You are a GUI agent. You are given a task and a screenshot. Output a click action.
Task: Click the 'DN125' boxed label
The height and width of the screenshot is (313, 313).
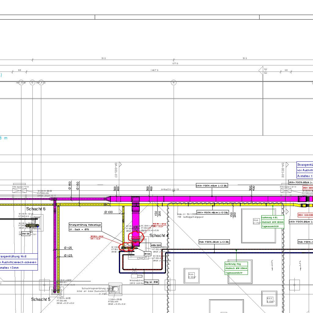click(26, 234)
